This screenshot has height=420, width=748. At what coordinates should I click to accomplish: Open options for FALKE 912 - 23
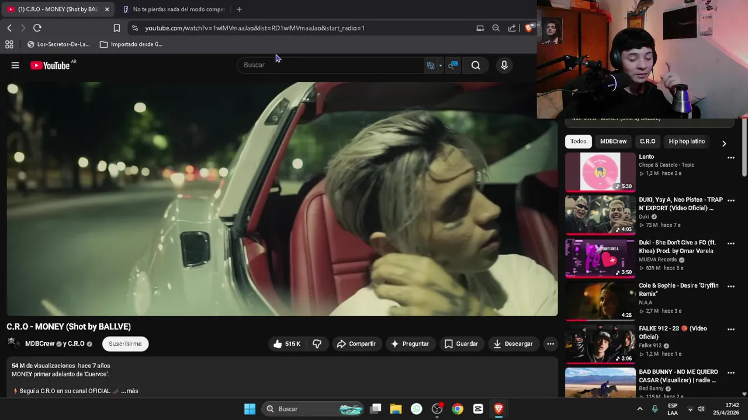731,330
